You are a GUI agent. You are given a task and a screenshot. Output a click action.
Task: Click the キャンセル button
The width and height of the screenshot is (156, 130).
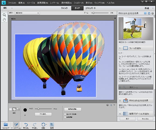click(x=145, y=119)
